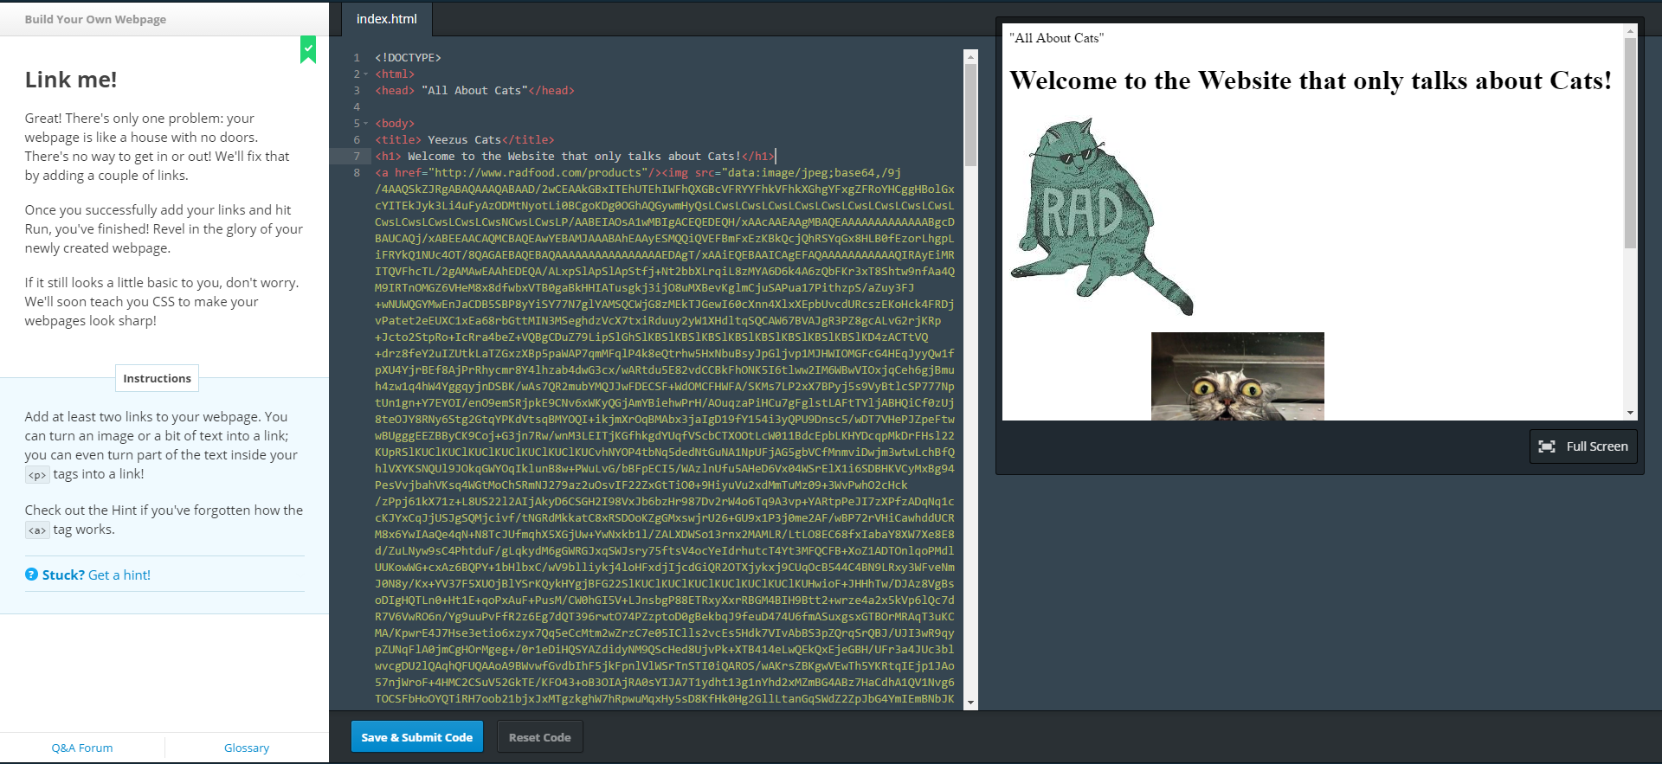Click the question mark hint icon
This screenshot has height=764, width=1662.
click(31, 575)
